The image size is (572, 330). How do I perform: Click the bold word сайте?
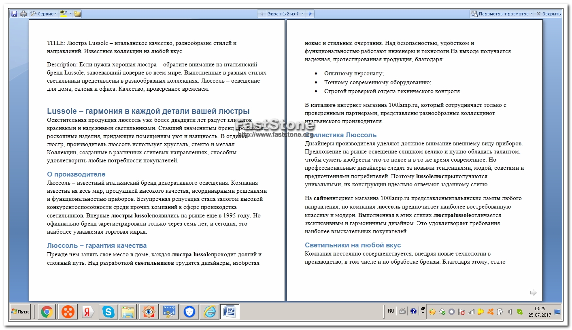[x=321, y=198]
